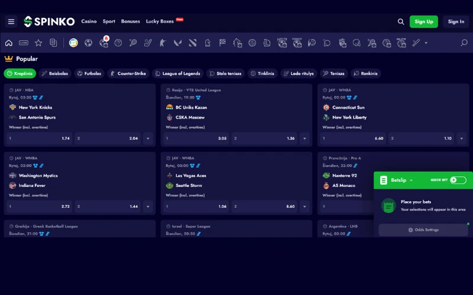The height and width of the screenshot is (295, 473).
Task: Select the Volta football icon
Action: [x=282, y=42]
